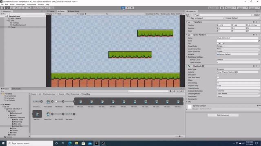
Task: Click the Play button
Action: coord(123,8)
